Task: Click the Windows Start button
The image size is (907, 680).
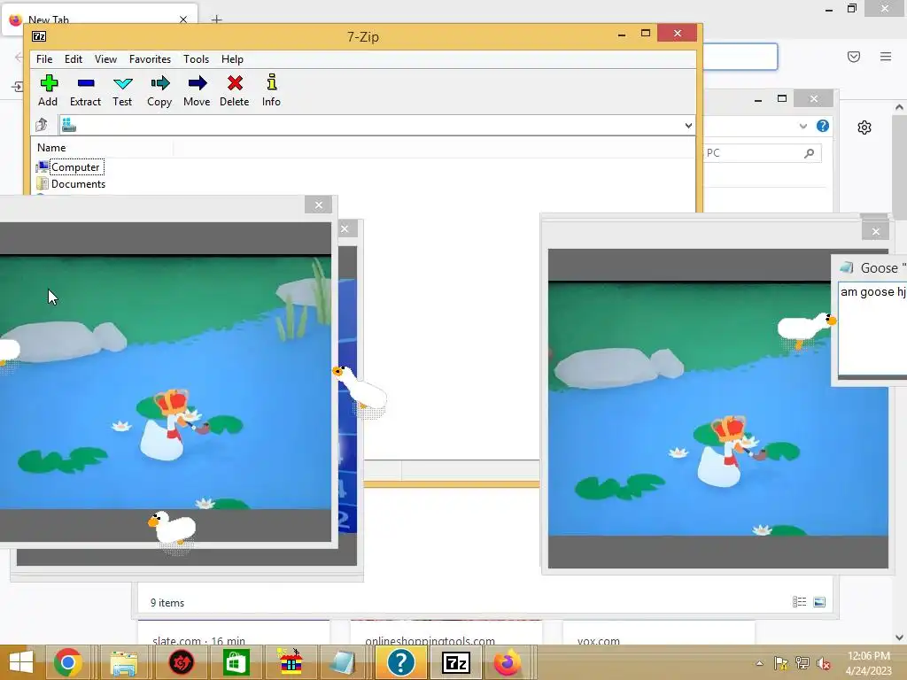Action: pos(21,662)
